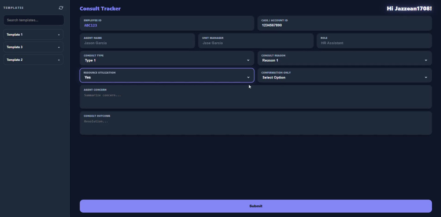Focus the Search templates field
441x217 pixels.
[34, 20]
